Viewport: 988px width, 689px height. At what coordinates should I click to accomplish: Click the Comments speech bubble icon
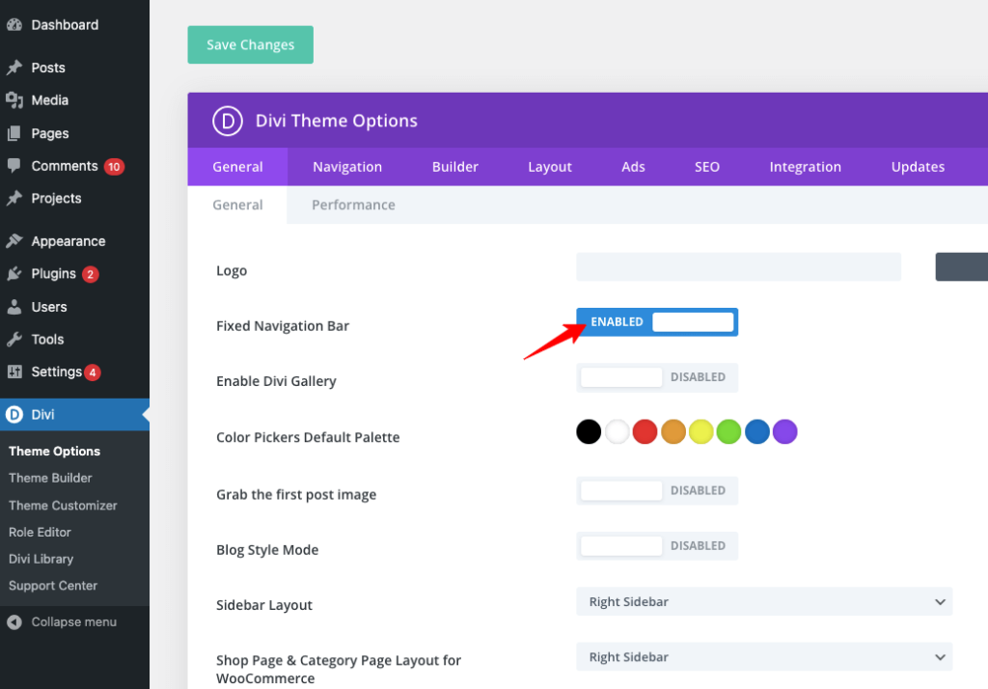point(14,166)
